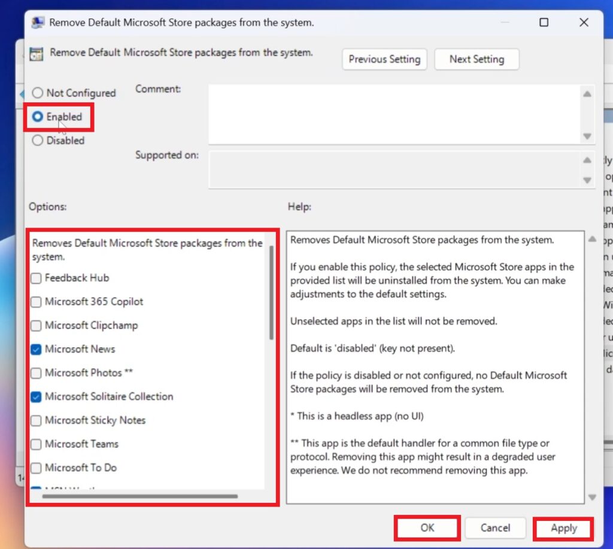Click the Options list horizontal scrollbar
This screenshot has width=613, height=549.
(x=140, y=496)
